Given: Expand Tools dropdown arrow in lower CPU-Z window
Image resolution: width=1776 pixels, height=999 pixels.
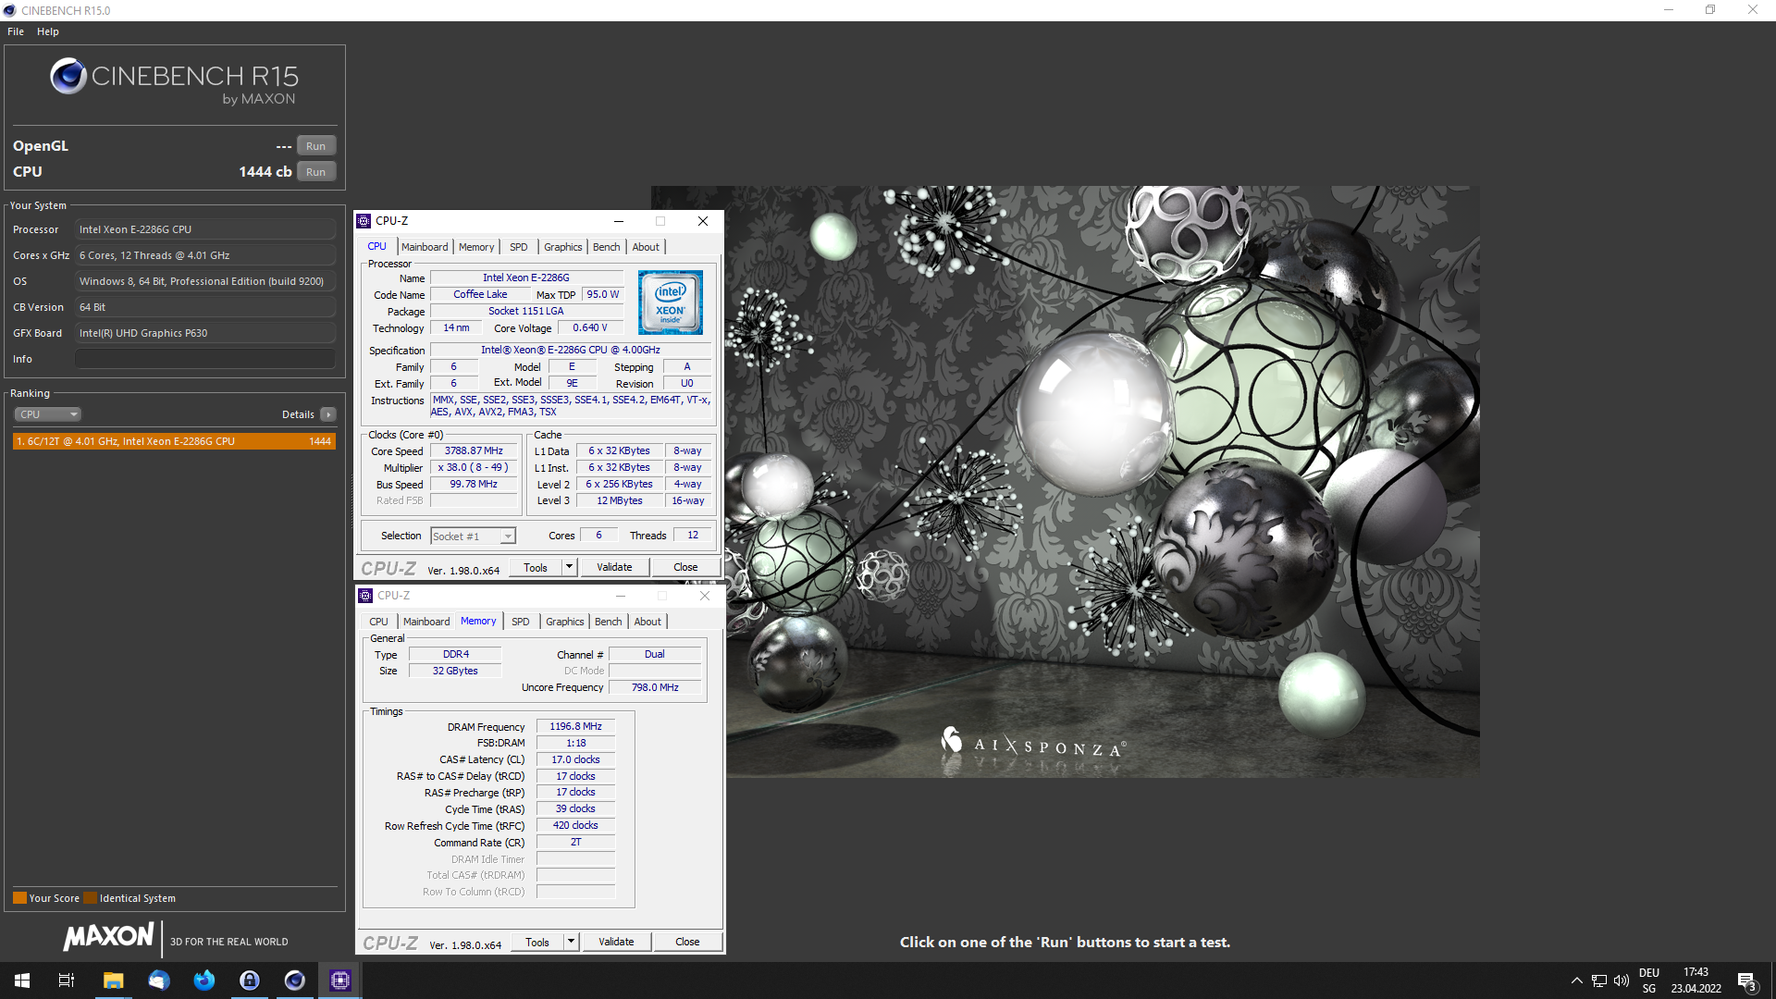Looking at the screenshot, I should [x=572, y=943].
